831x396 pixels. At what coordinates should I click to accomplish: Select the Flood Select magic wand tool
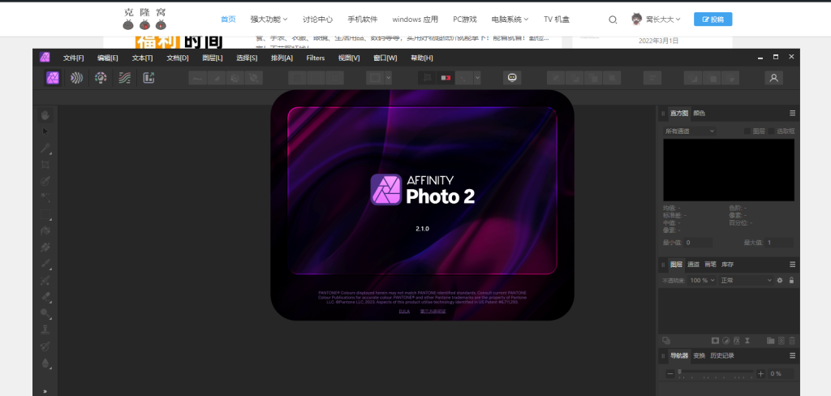coord(45,198)
